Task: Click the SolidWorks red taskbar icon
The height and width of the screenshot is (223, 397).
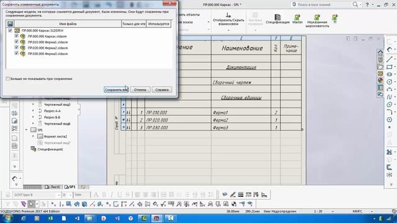Action: click(x=156, y=218)
